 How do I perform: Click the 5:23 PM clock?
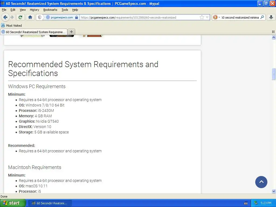tap(266, 203)
